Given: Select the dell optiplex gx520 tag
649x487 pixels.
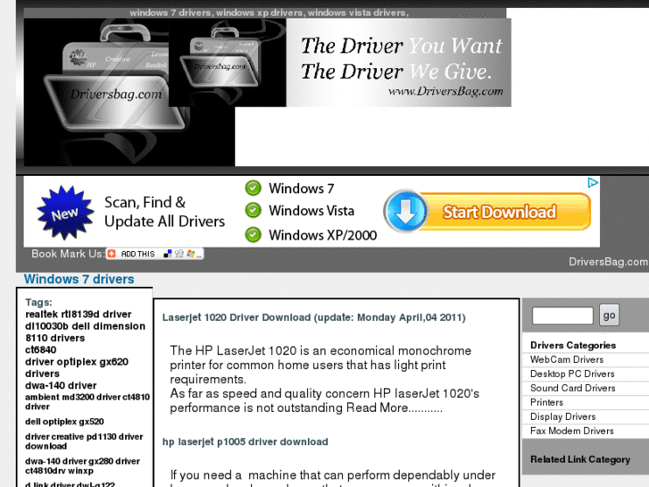Looking at the screenshot, I should pyautogui.click(x=64, y=422).
